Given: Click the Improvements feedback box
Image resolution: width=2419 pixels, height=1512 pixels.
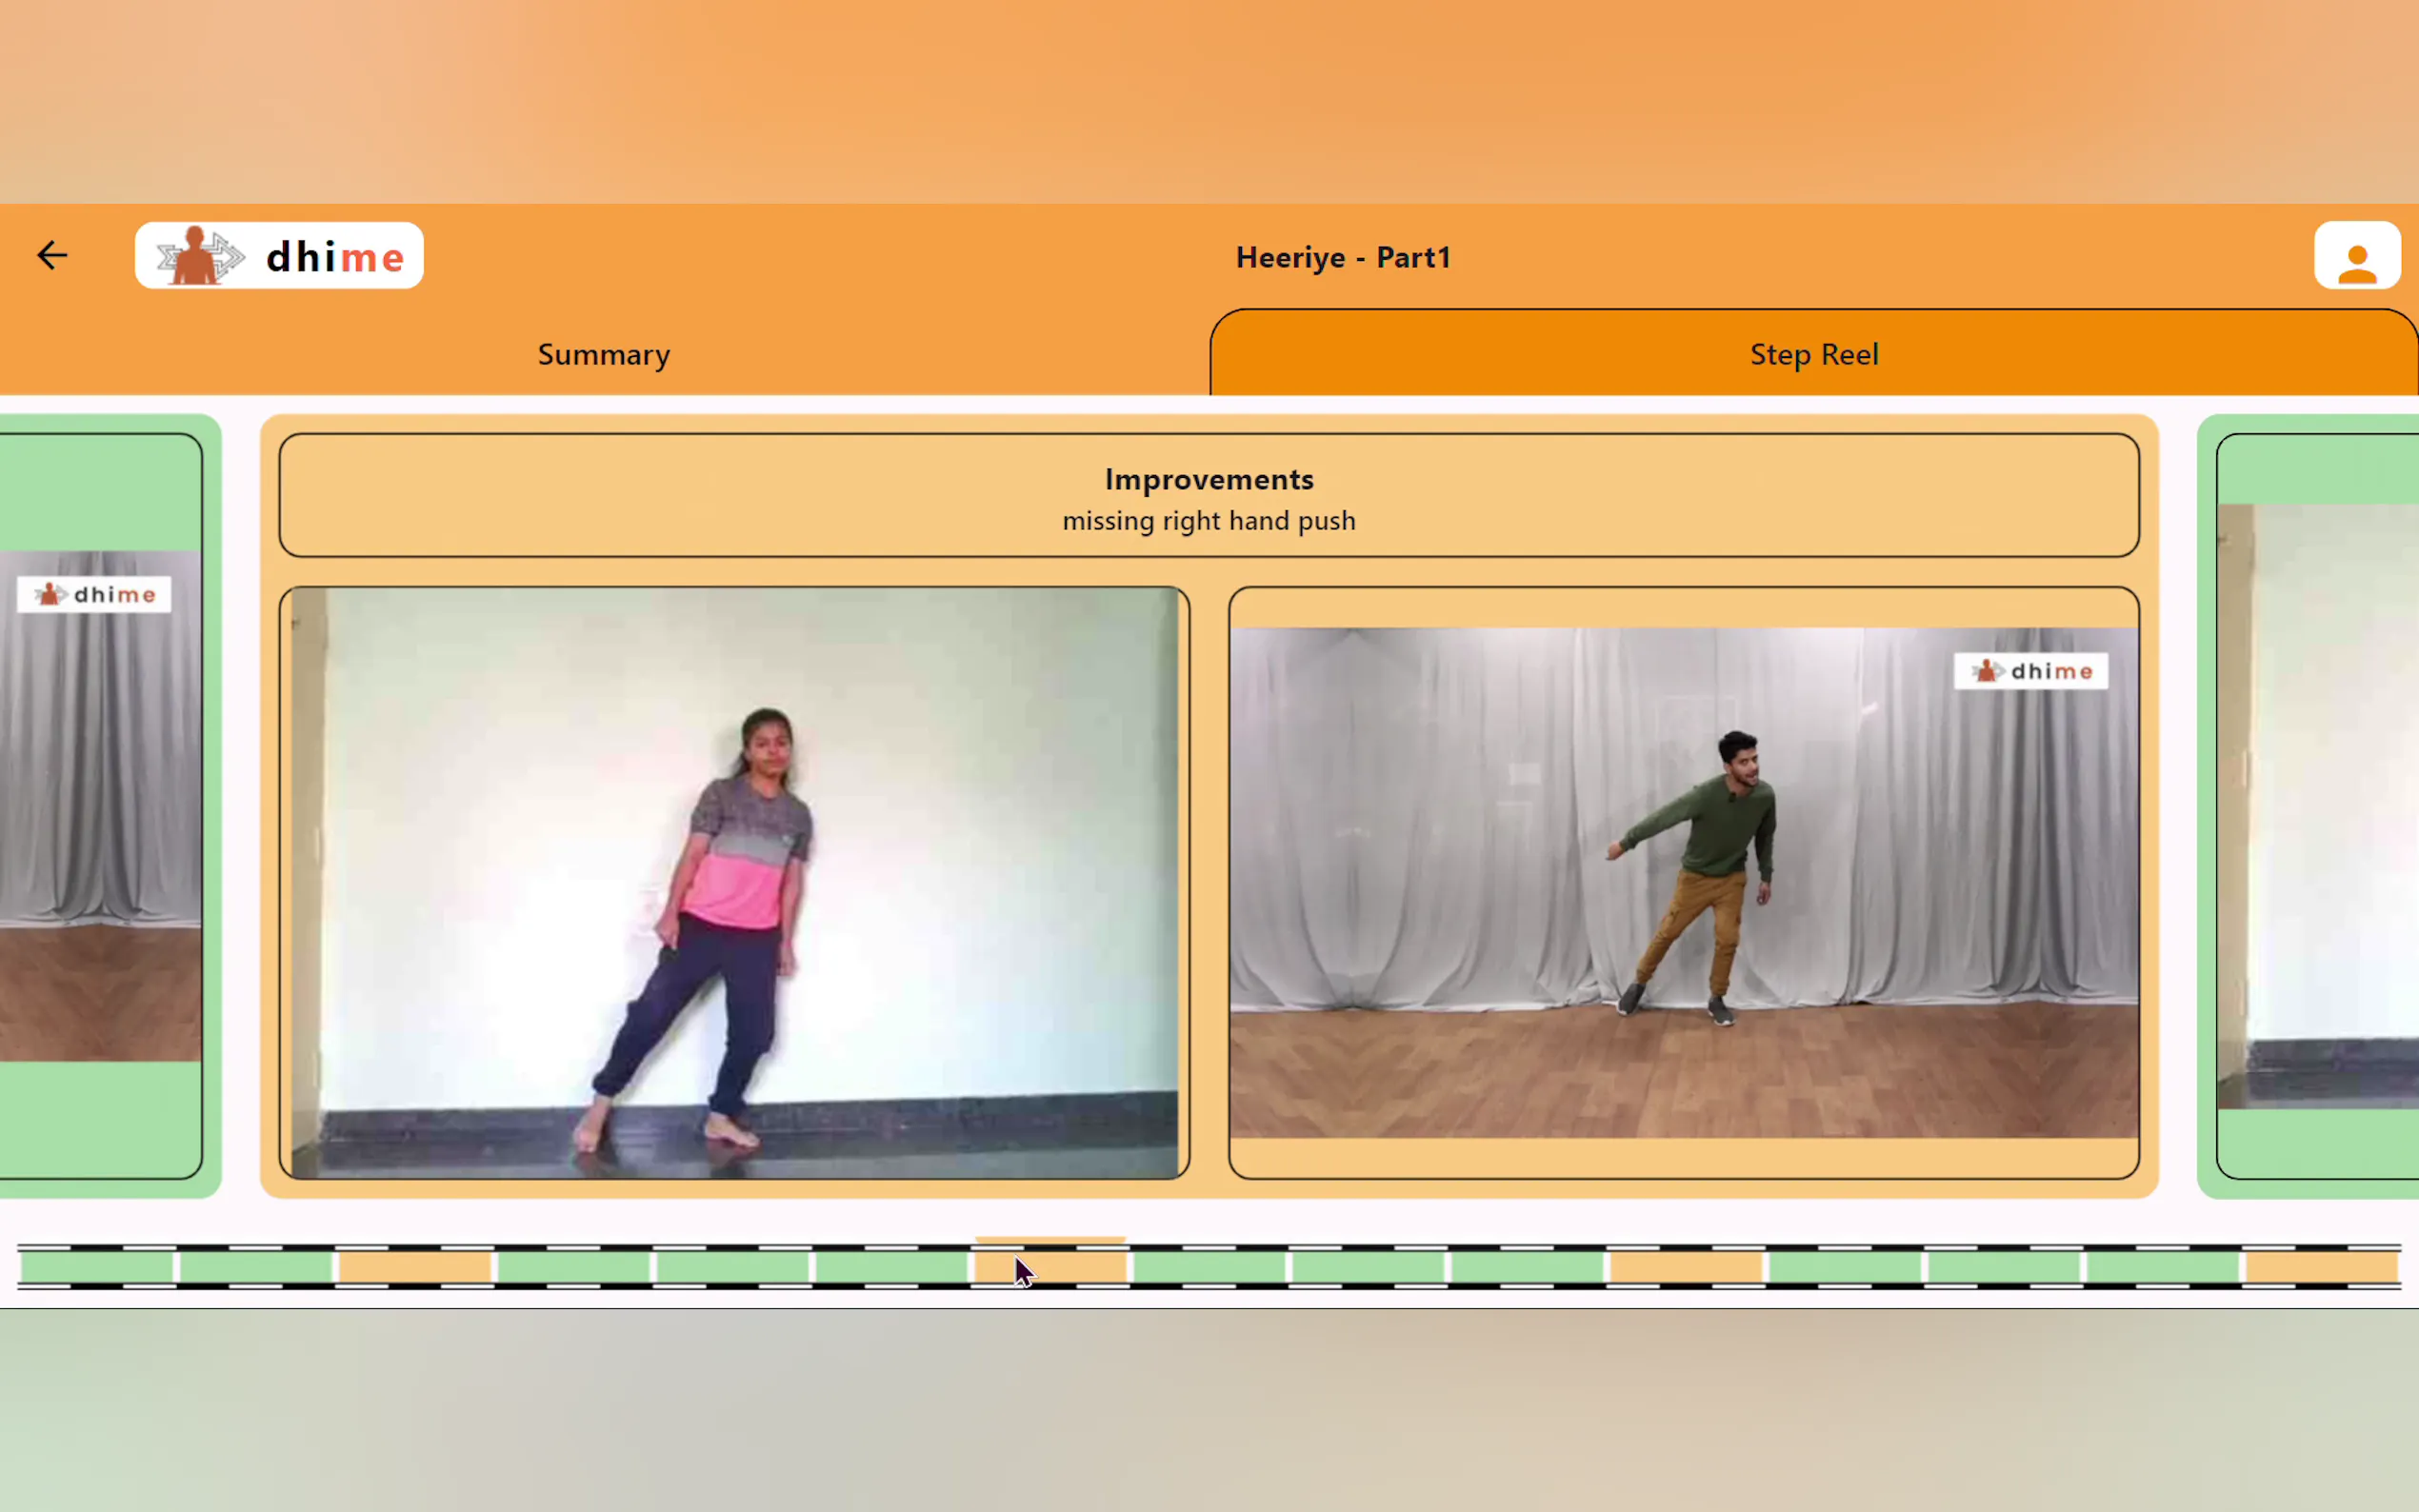Looking at the screenshot, I should coord(1208,496).
